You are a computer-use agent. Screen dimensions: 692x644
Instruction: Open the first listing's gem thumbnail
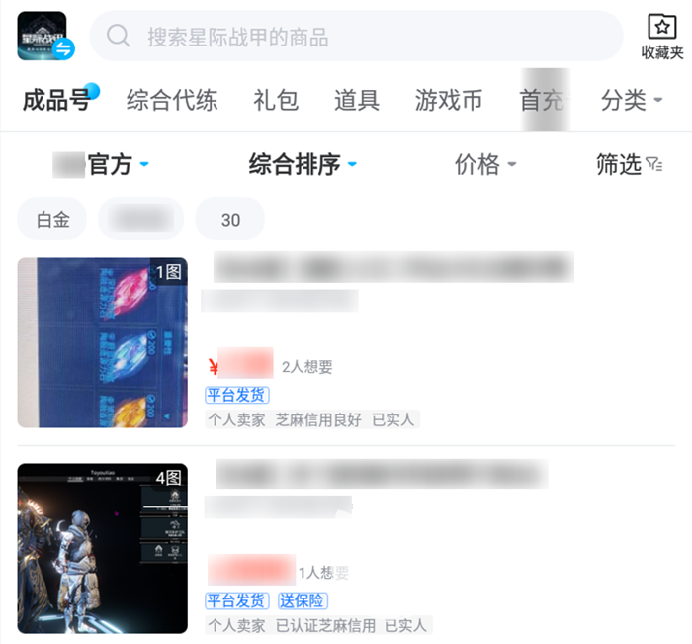click(x=103, y=342)
